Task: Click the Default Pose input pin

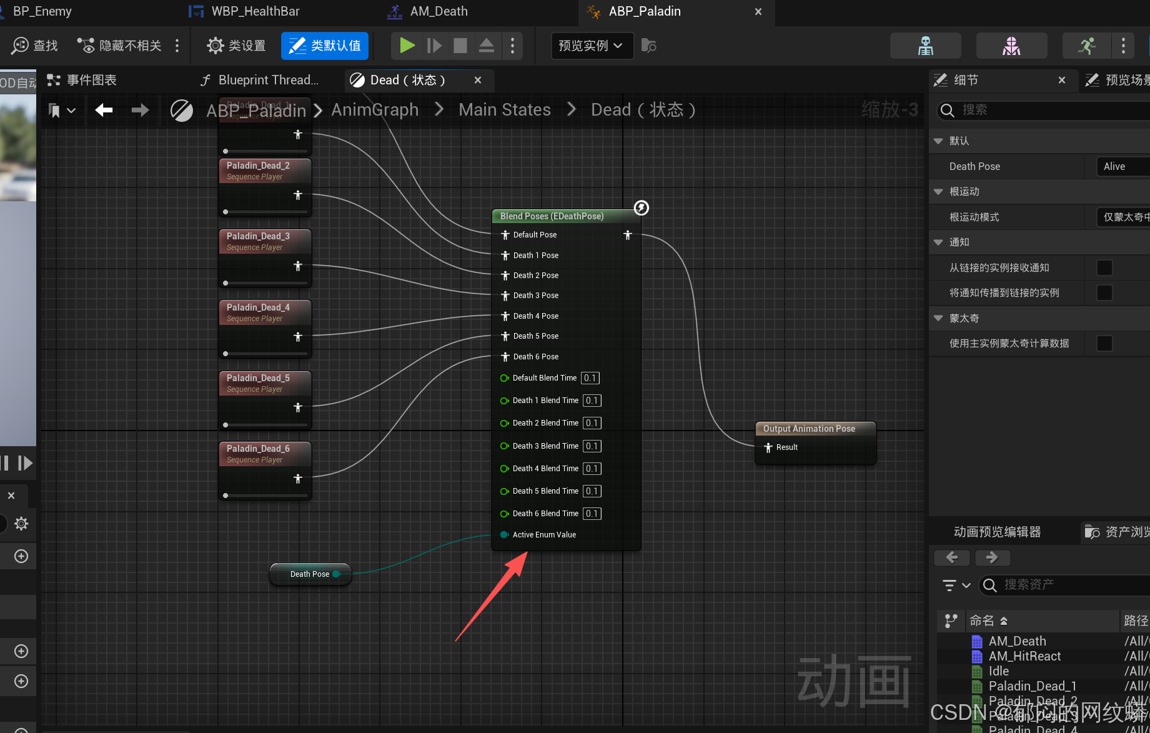Action: [x=505, y=235]
